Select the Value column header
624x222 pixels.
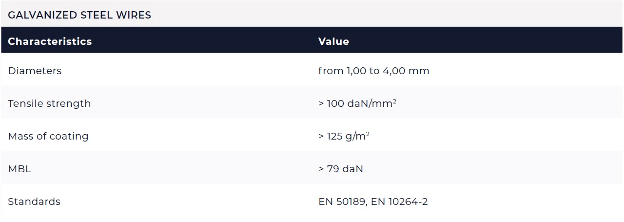(x=333, y=41)
